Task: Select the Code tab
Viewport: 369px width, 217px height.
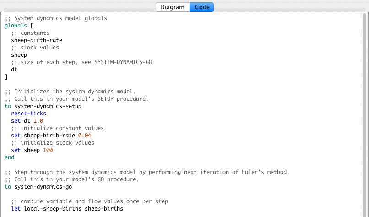Action: click(x=201, y=7)
